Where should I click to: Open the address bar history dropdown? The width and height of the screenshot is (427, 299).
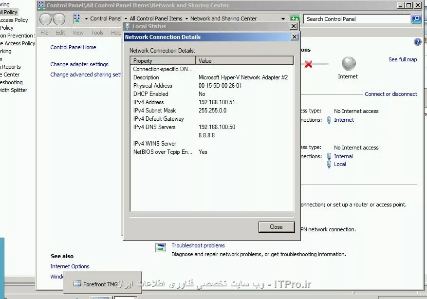coord(283,19)
